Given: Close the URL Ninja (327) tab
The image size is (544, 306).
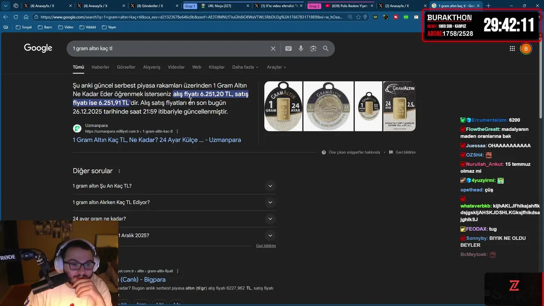Looking at the screenshot, I should 248,6.
